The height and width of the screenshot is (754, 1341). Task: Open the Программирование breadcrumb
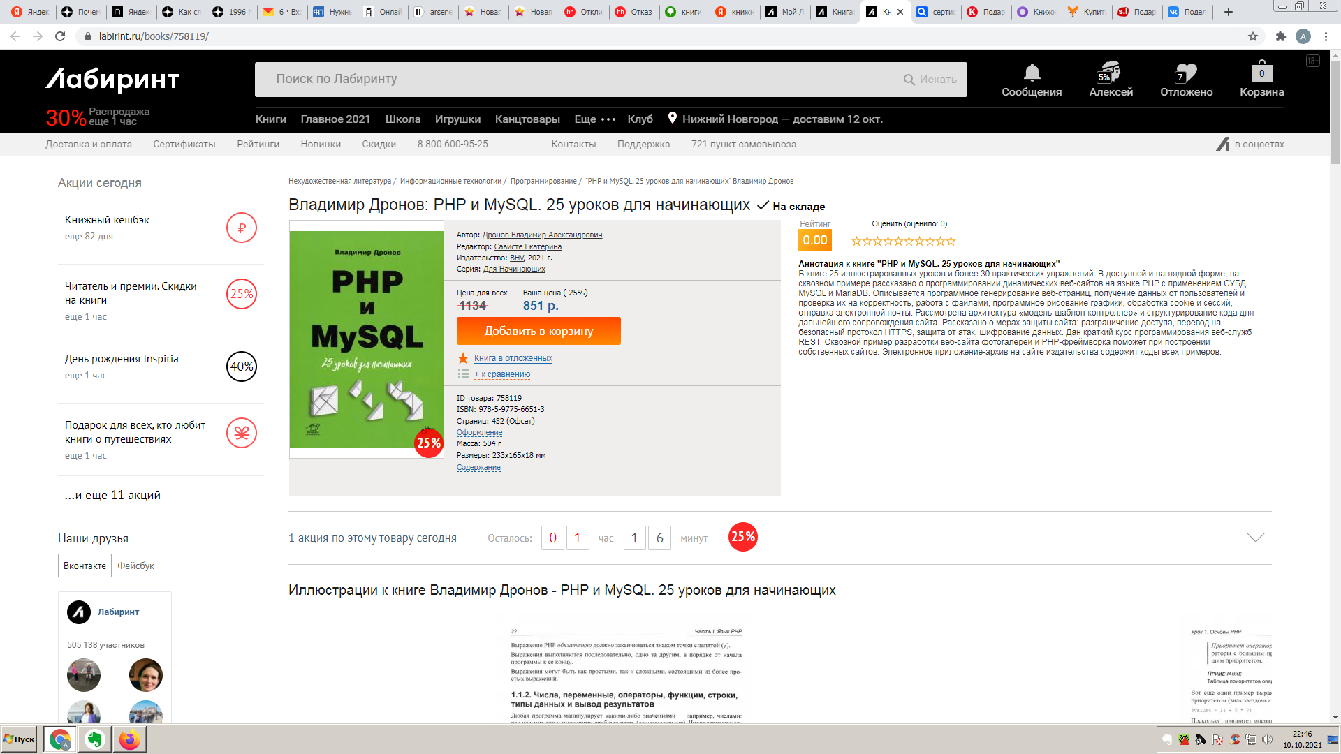(x=543, y=181)
